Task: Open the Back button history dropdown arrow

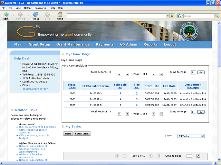Action: pos(13,16)
